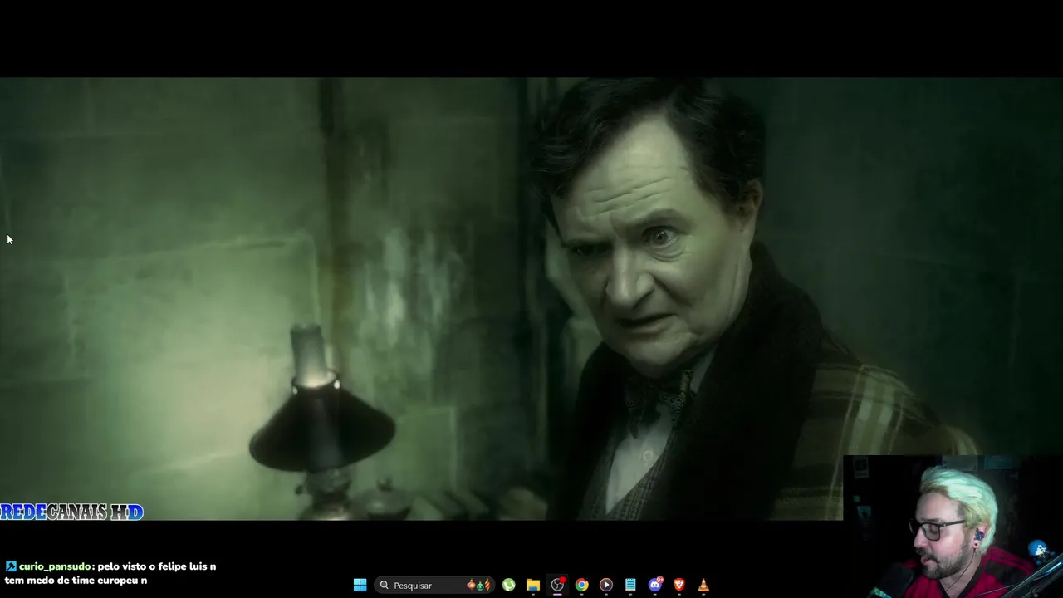The height and width of the screenshot is (598, 1063).
Task: Click the holiday ornaments search highlight icon
Action: 479,586
